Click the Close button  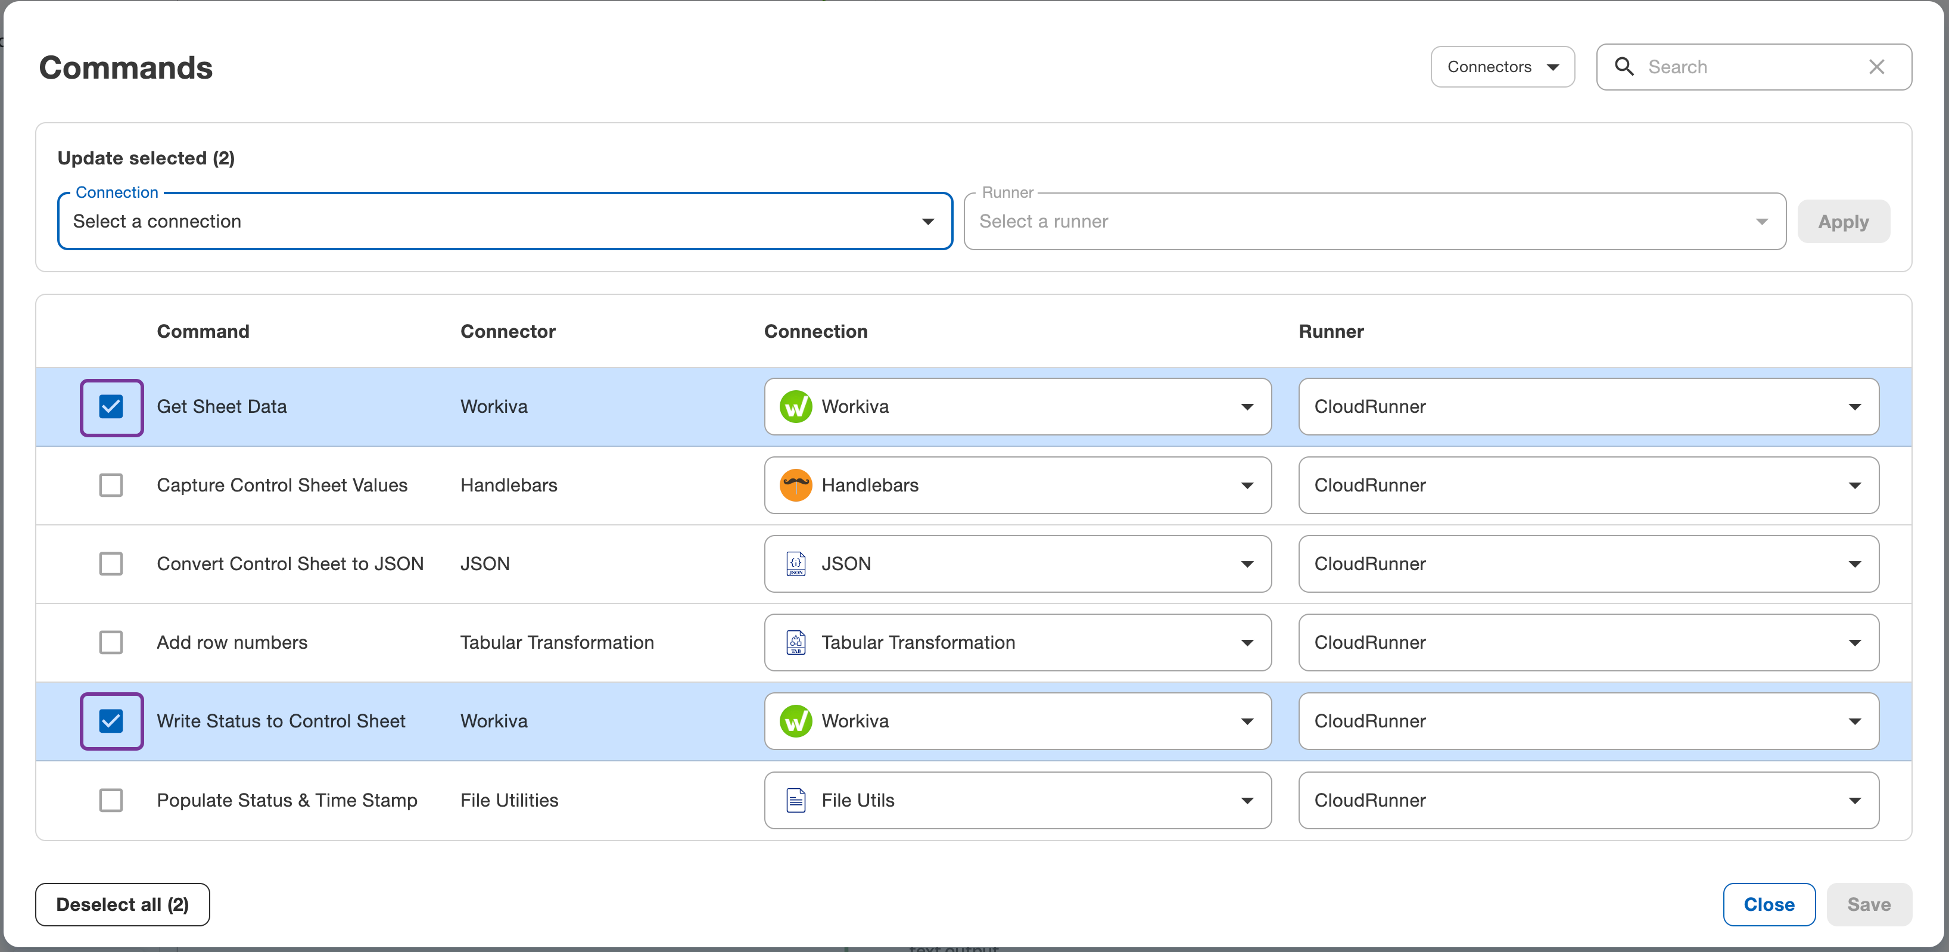coord(1769,904)
